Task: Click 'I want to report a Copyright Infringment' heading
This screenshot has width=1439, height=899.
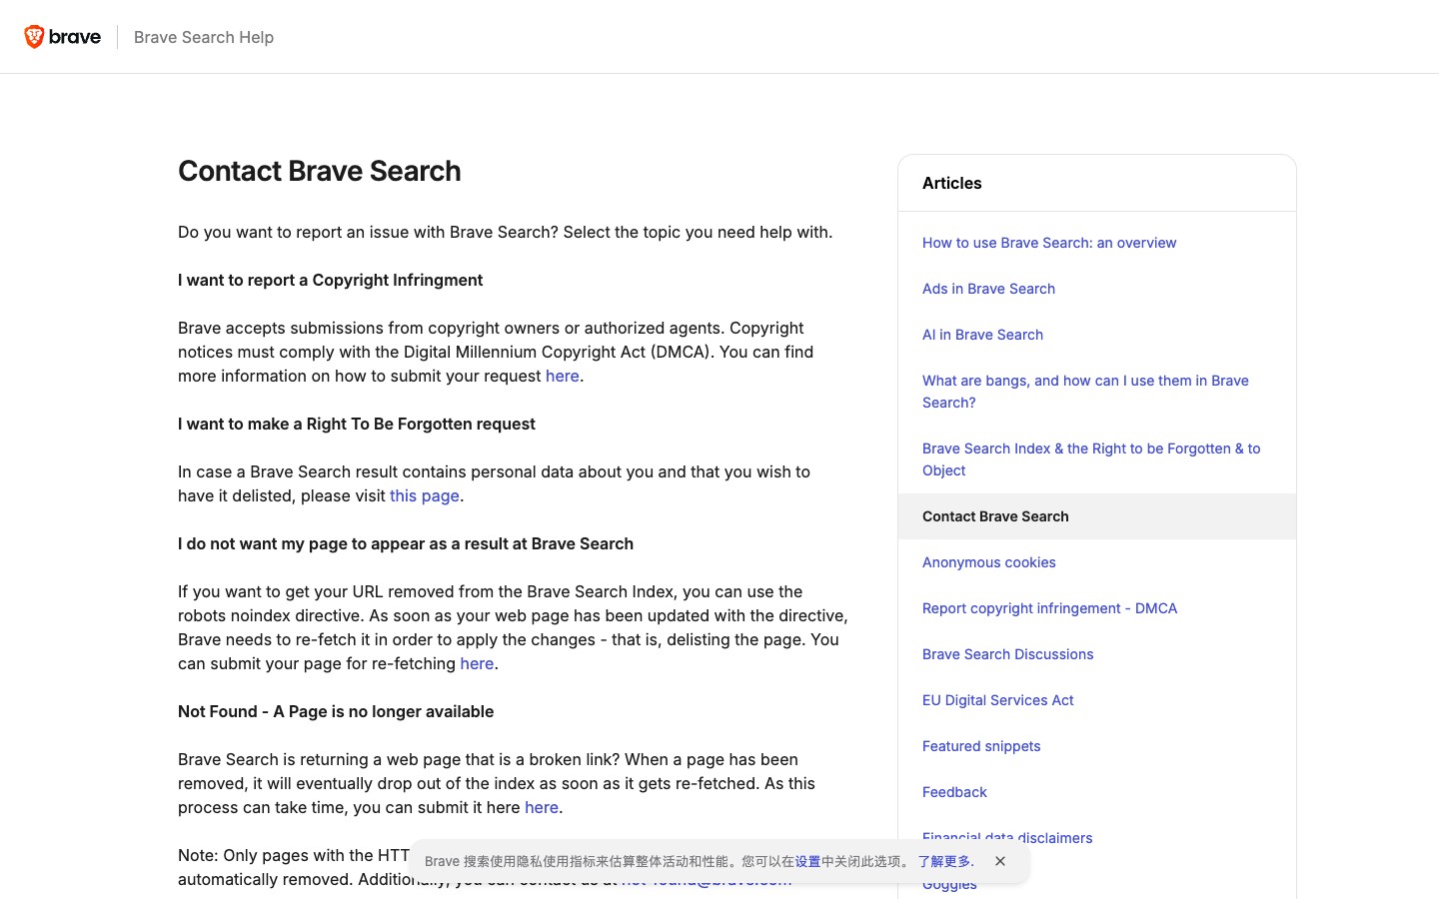Action: click(330, 280)
